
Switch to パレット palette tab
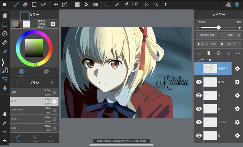tap(46, 73)
